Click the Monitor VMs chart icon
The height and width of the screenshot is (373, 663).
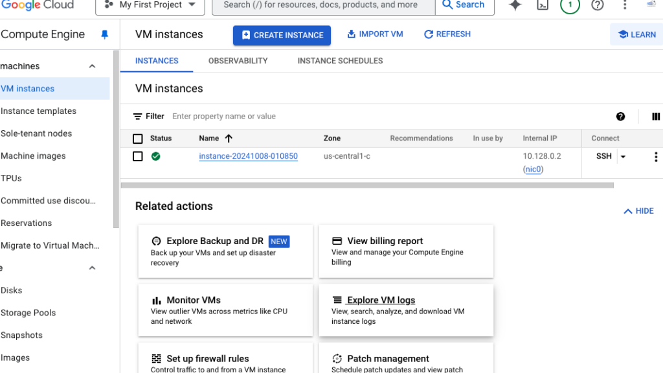pos(157,300)
